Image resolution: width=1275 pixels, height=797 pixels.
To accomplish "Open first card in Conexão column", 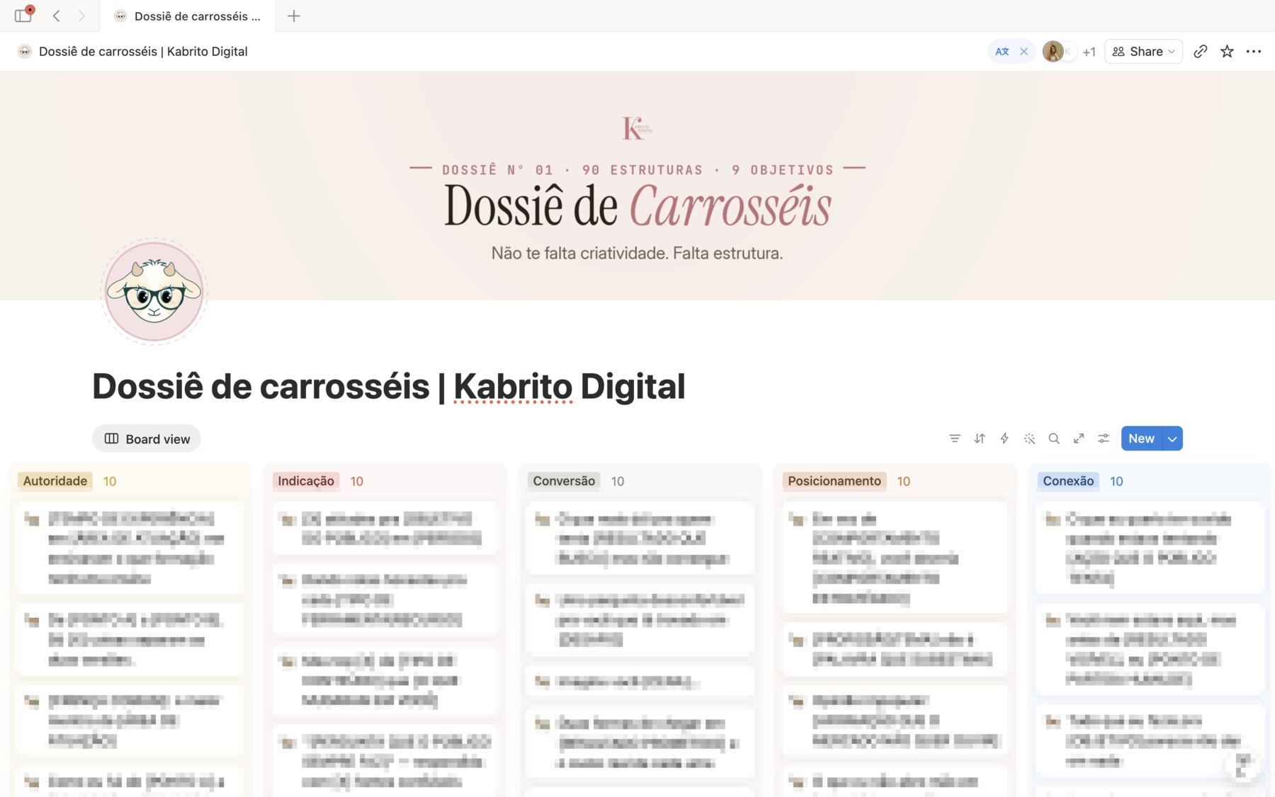I will click(1150, 548).
